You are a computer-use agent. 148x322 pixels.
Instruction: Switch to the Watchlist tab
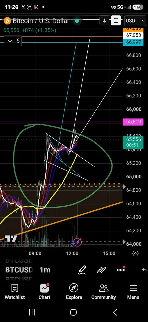(x=15, y=292)
